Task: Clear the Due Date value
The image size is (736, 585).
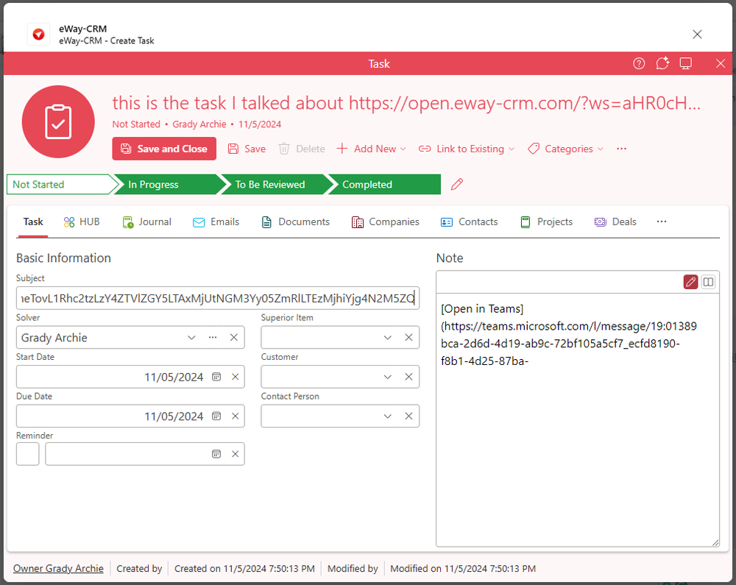Action: click(235, 416)
